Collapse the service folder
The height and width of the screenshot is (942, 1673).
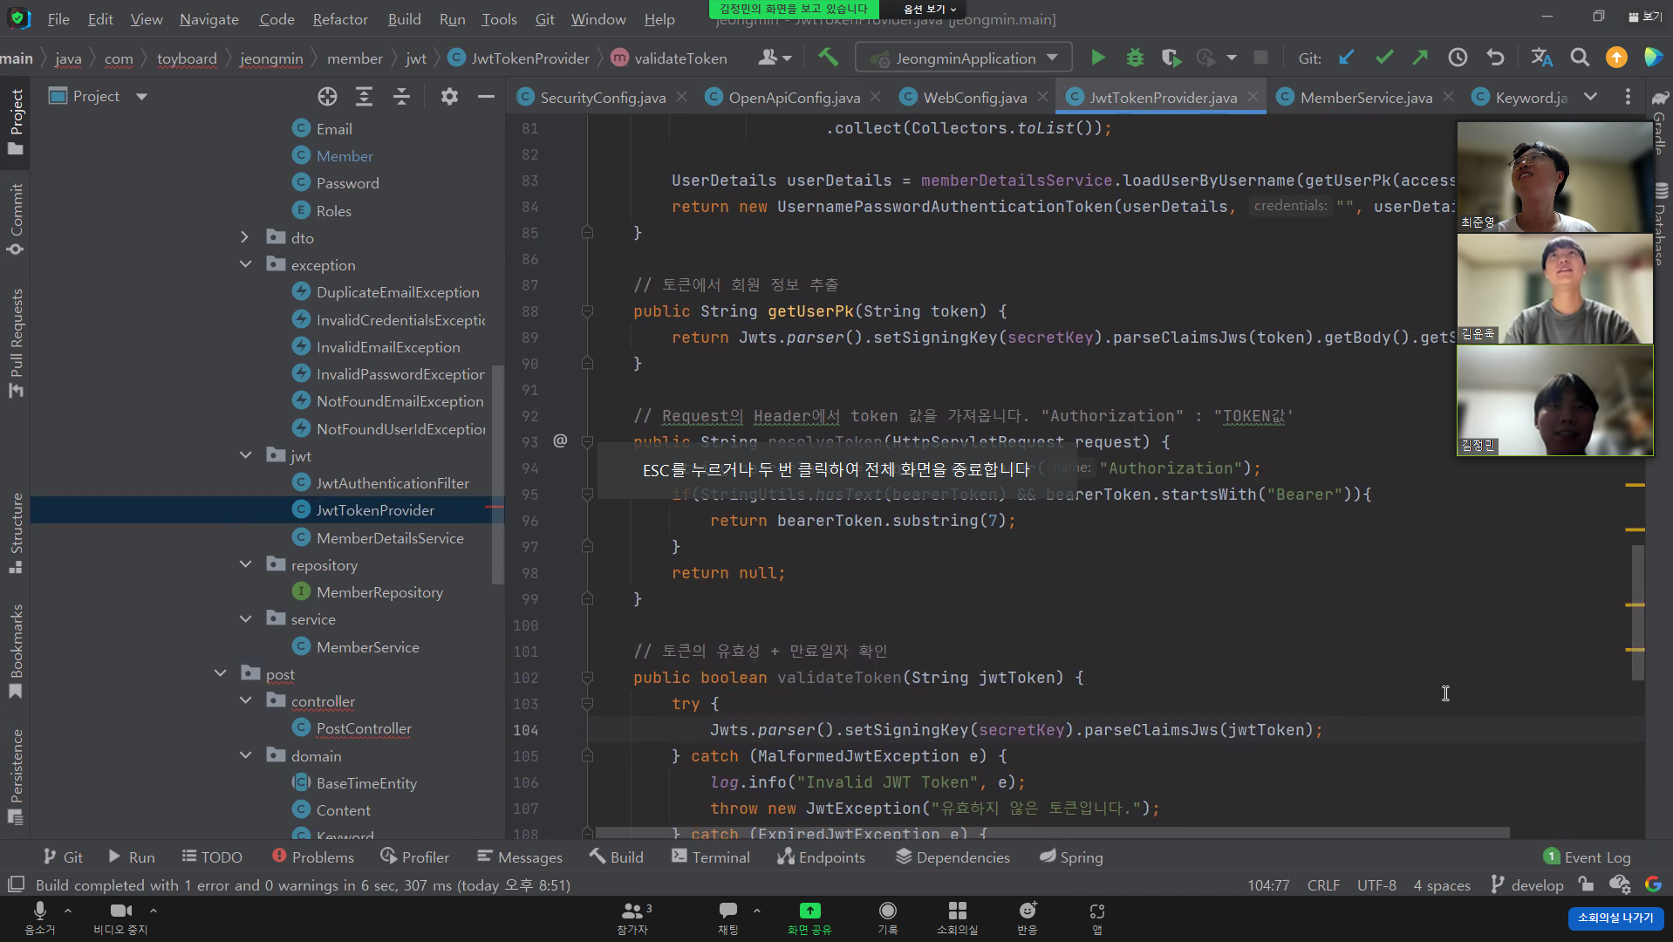(245, 618)
